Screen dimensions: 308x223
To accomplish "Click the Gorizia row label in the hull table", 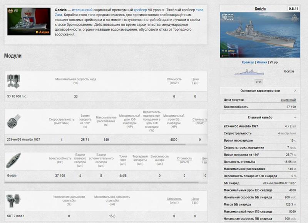I will (12, 176).
